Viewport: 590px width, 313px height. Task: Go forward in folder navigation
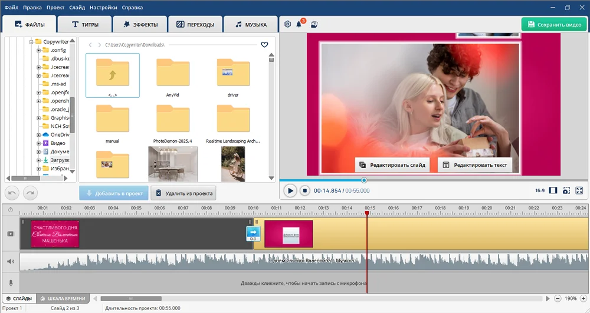point(99,45)
